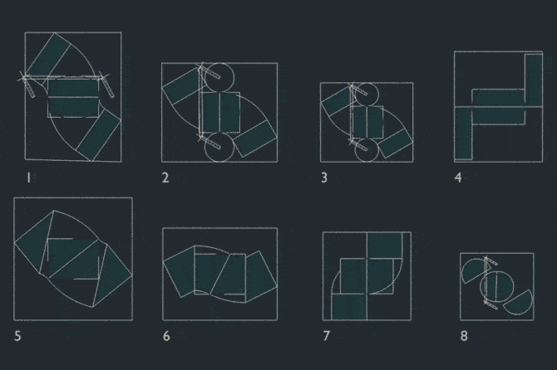
Task: Select the number 7 label
Action: click(x=327, y=336)
